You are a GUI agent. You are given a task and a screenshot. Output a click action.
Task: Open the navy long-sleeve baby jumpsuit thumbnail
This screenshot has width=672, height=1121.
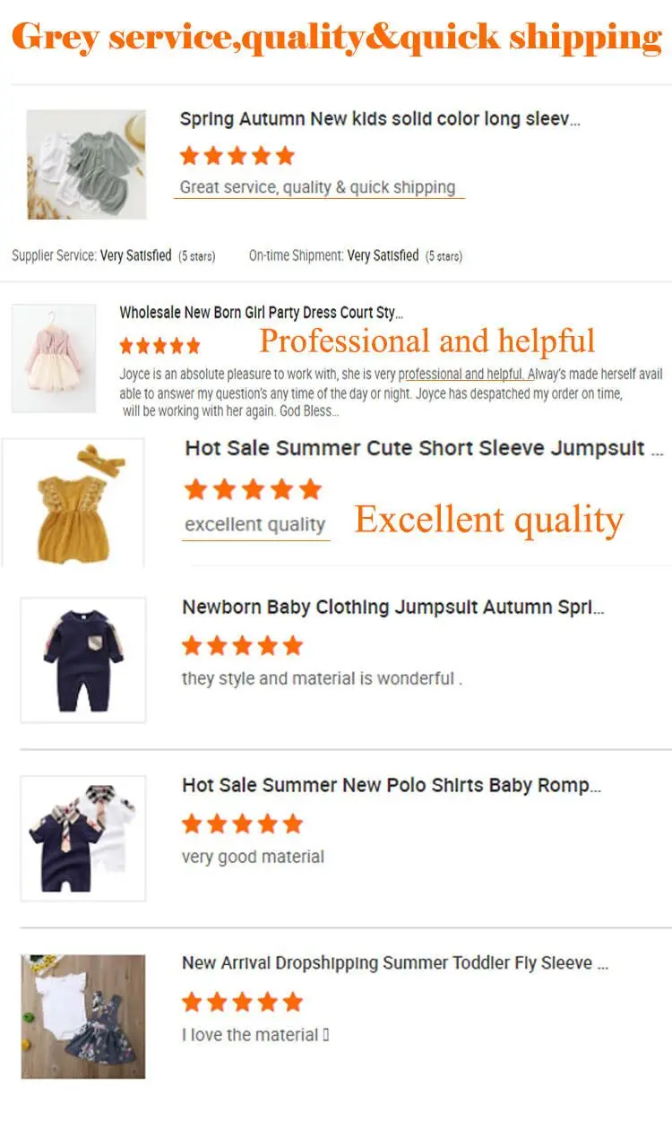pyautogui.click(x=83, y=660)
